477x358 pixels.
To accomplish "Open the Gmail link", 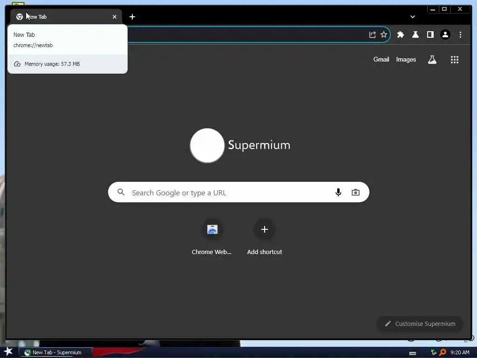I will pyautogui.click(x=381, y=59).
